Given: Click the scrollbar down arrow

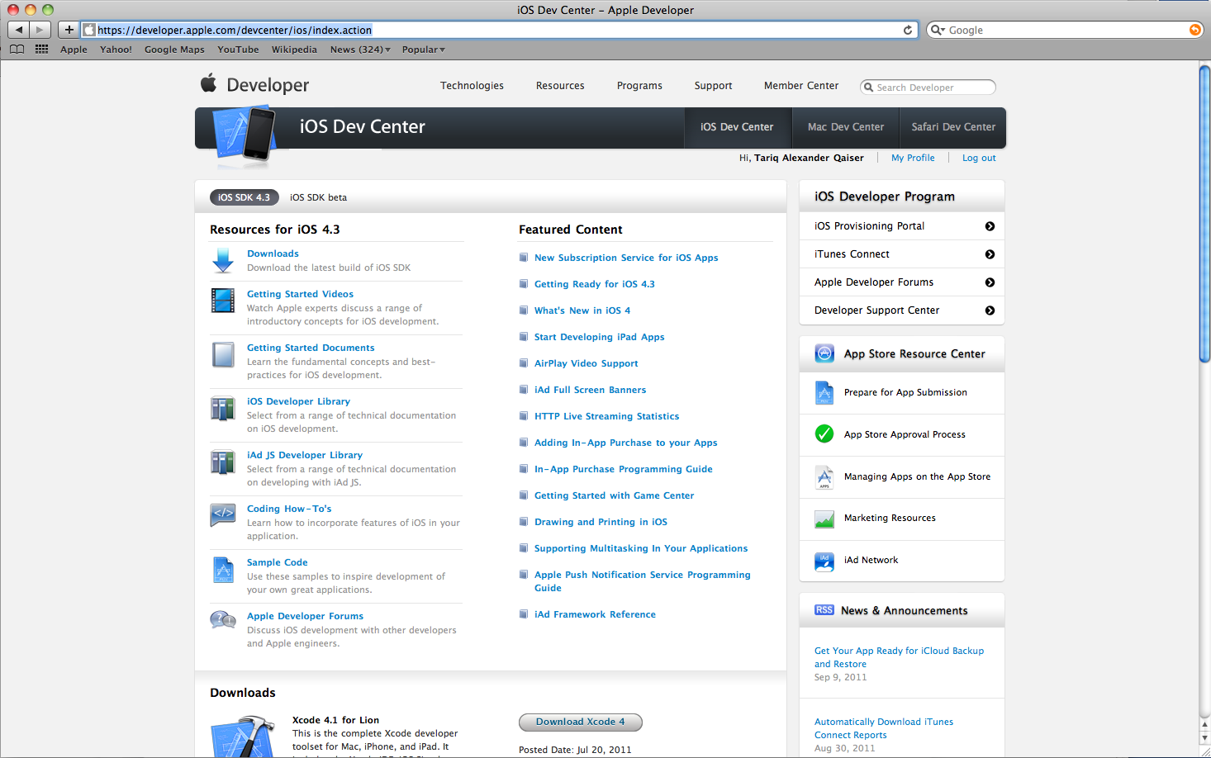Looking at the screenshot, I should tap(1204, 738).
